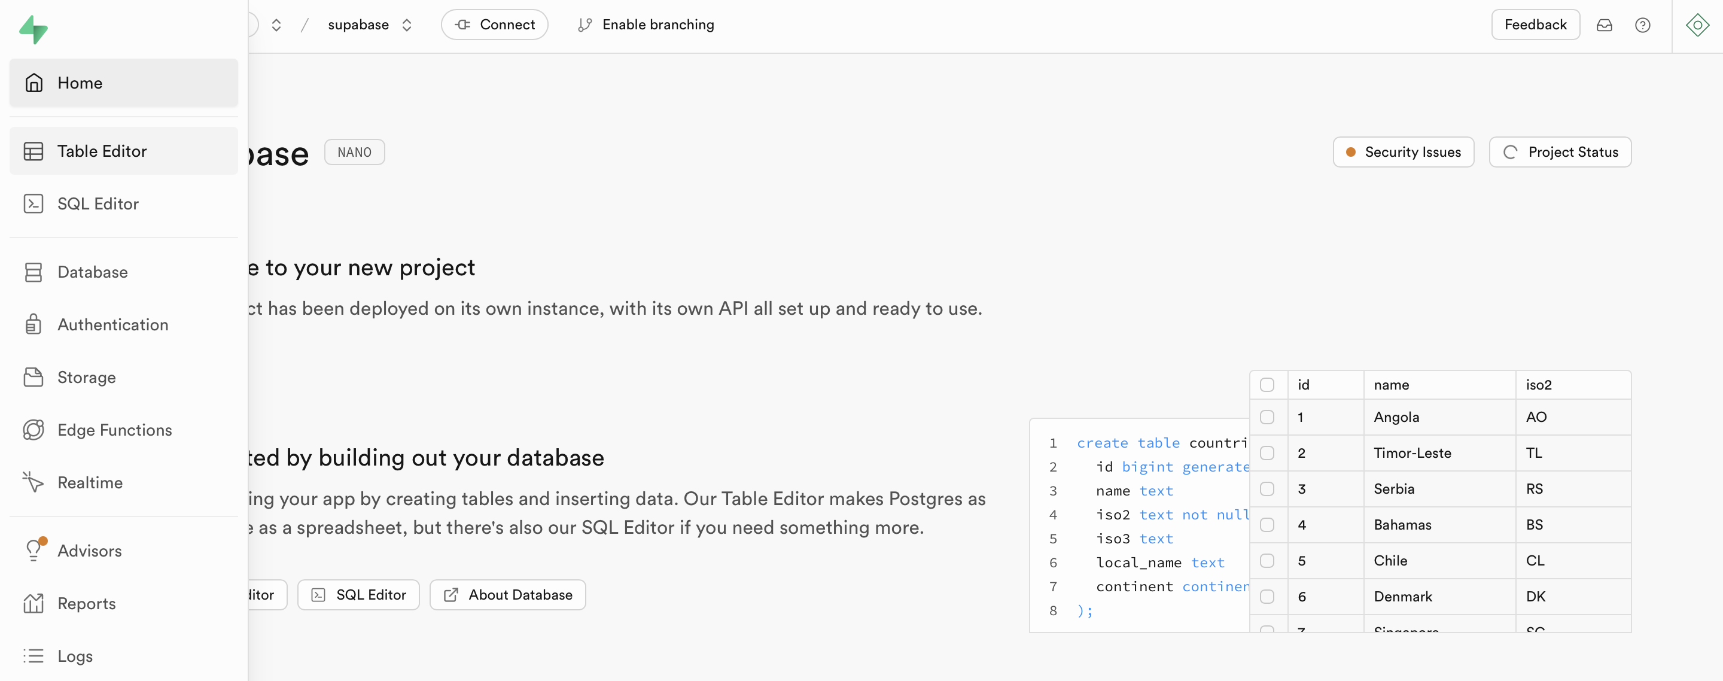
Task: Check the Angola row checkbox
Action: [x=1267, y=416]
